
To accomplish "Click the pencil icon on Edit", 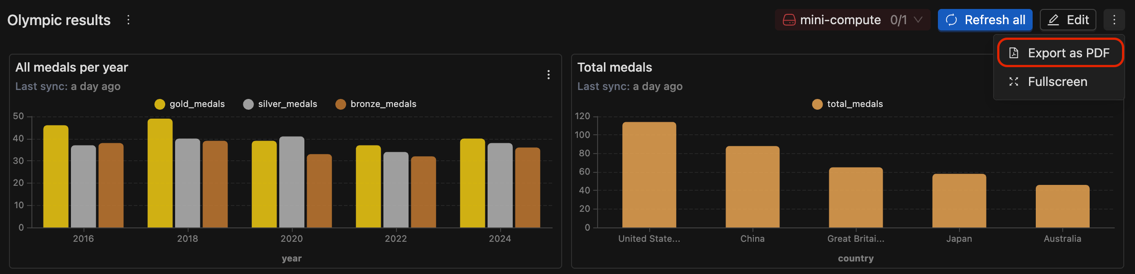I will (x=1053, y=20).
